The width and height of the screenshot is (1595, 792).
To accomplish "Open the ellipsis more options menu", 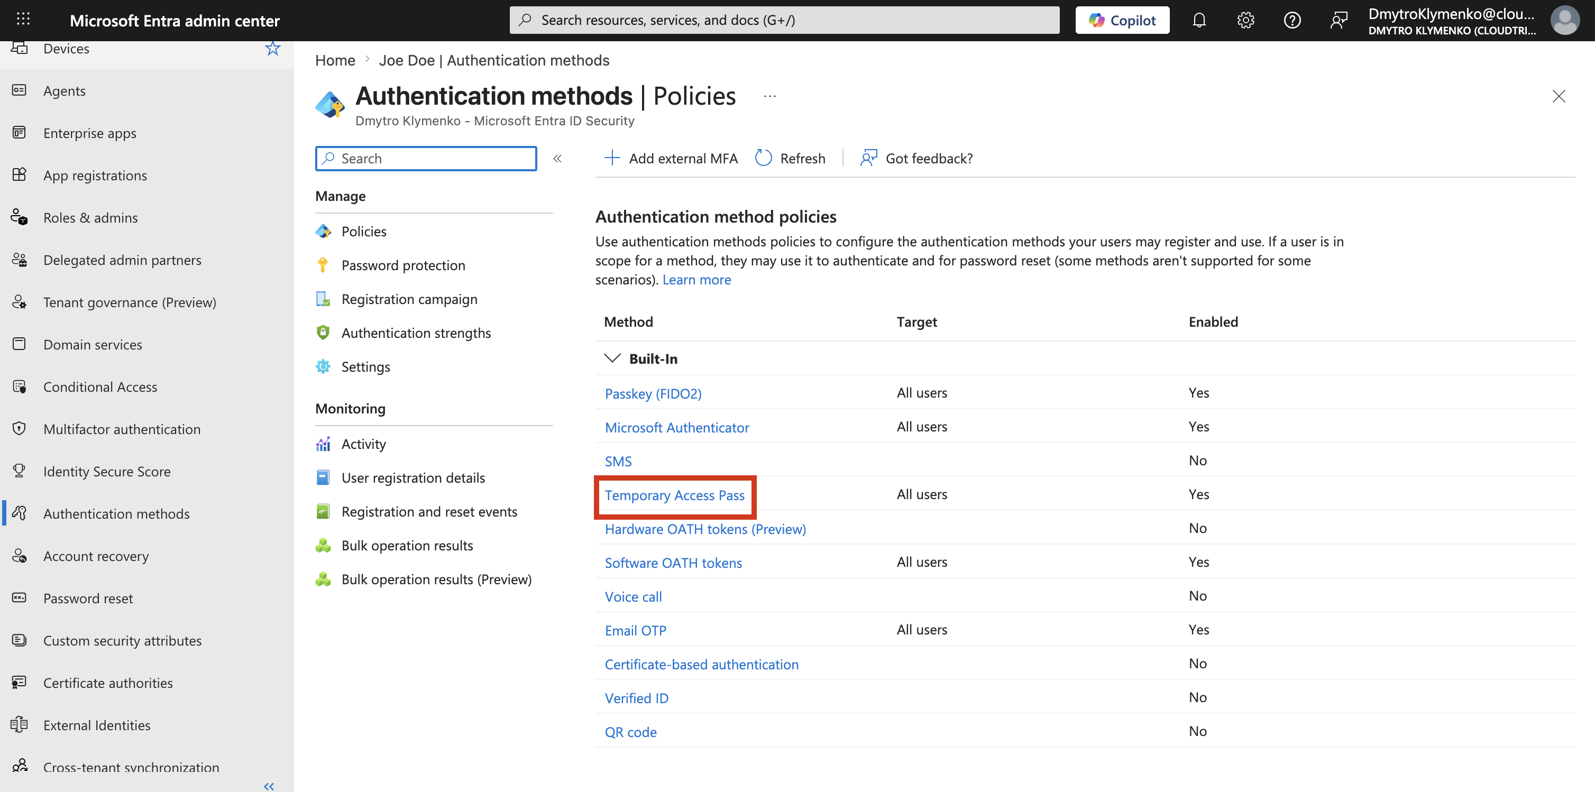I will (x=769, y=96).
